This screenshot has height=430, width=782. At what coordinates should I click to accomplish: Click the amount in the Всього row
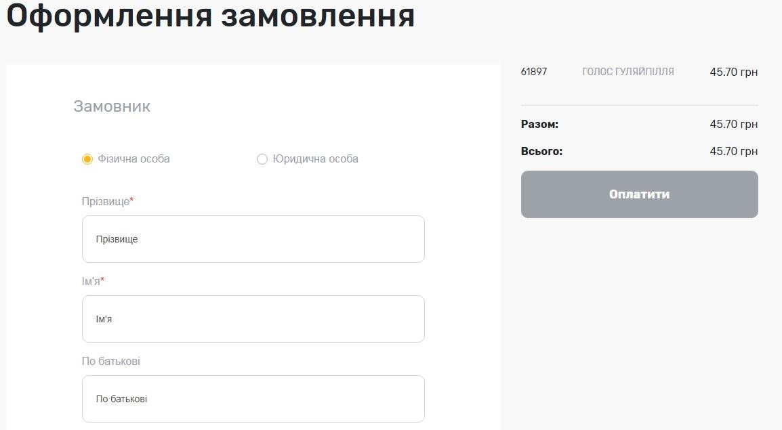[x=733, y=151]
